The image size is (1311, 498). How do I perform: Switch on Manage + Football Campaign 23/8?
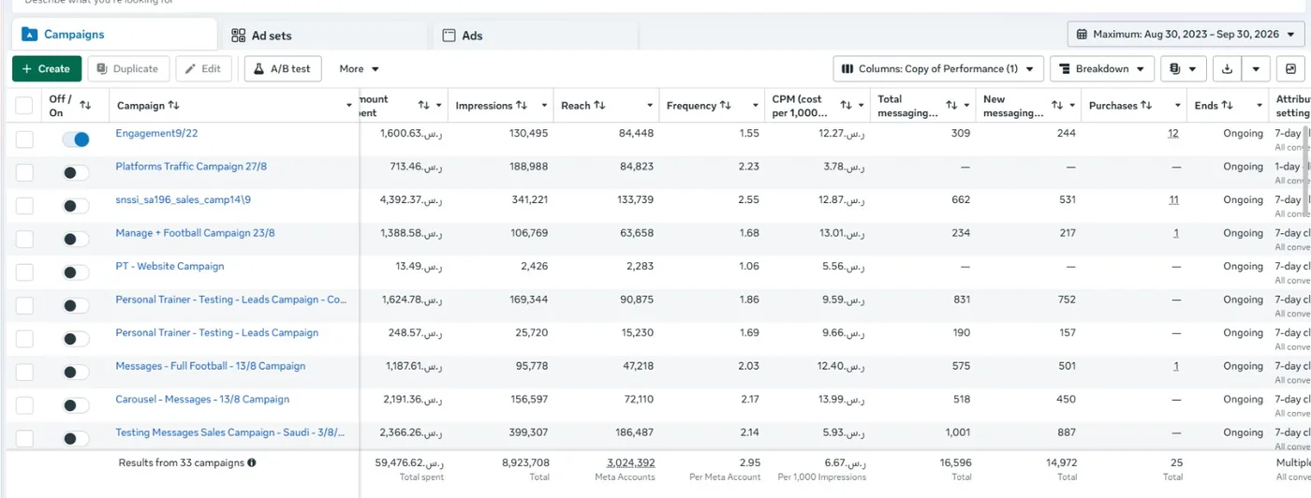point(76,240)
